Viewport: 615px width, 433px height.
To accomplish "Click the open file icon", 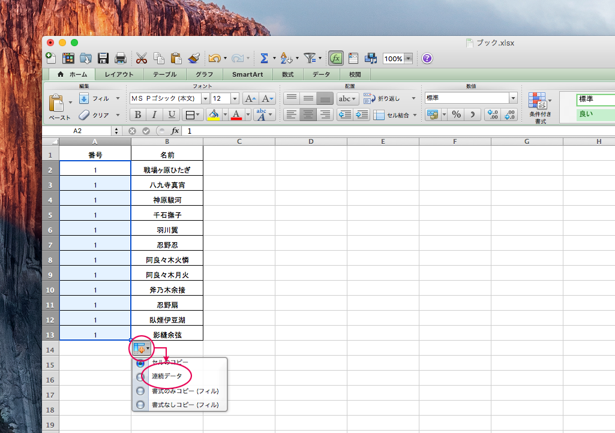I will (86, 58).
